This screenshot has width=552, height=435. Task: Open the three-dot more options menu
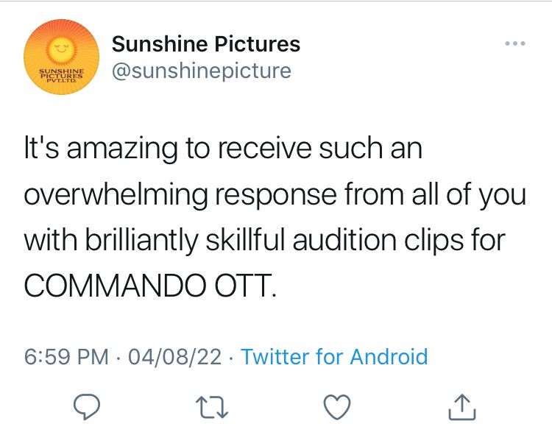point(515,43)
